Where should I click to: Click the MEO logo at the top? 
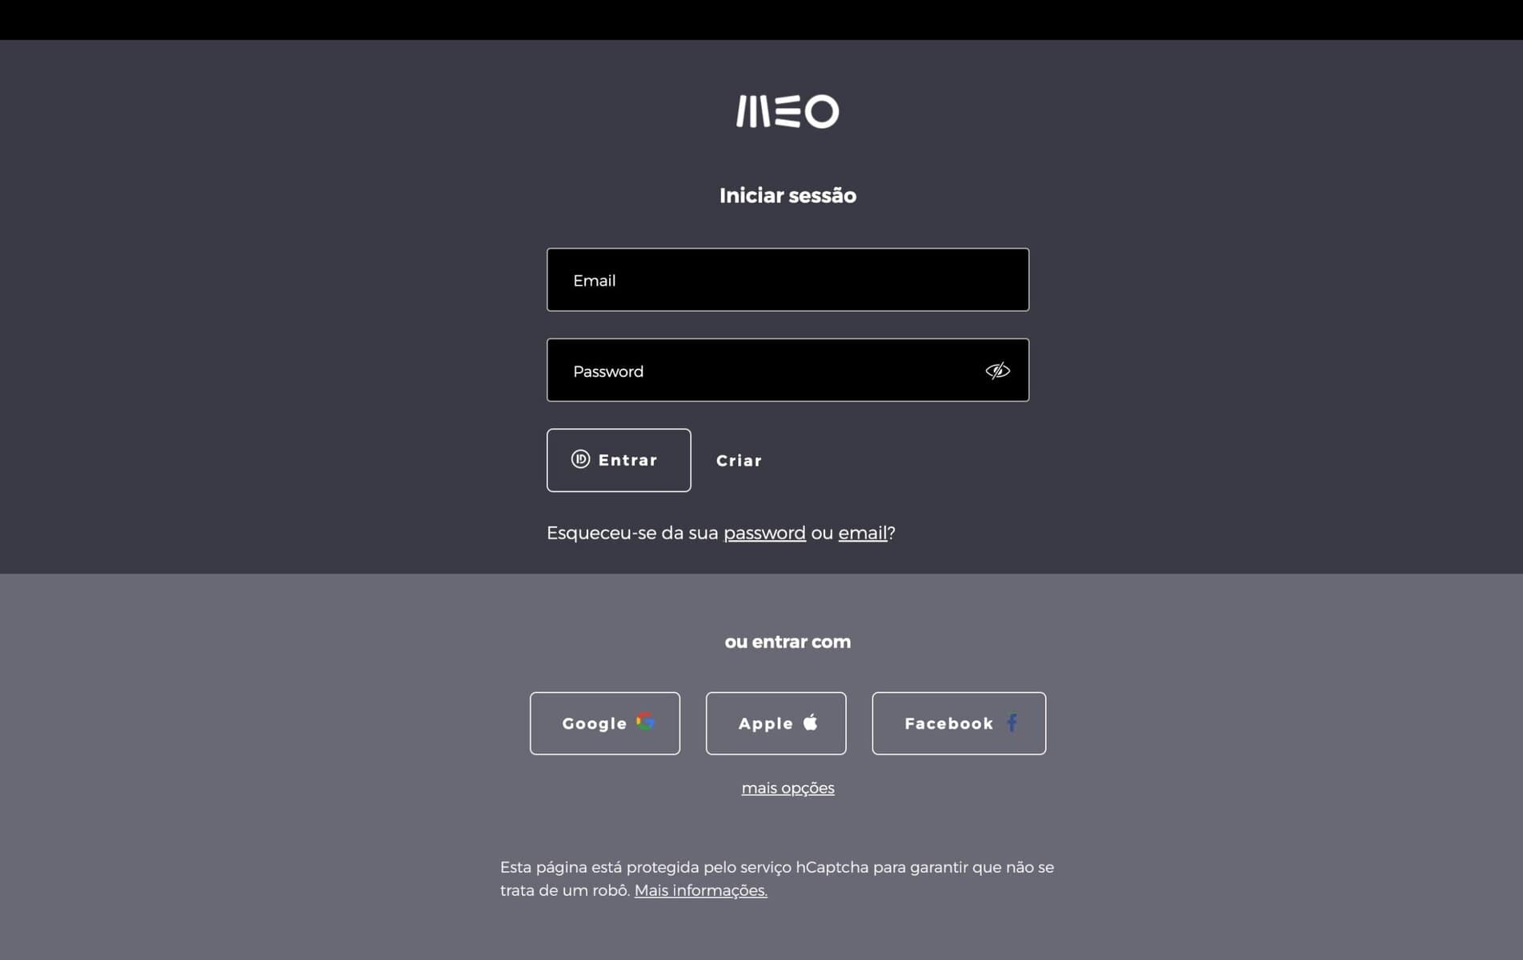(x=788, y=111)
